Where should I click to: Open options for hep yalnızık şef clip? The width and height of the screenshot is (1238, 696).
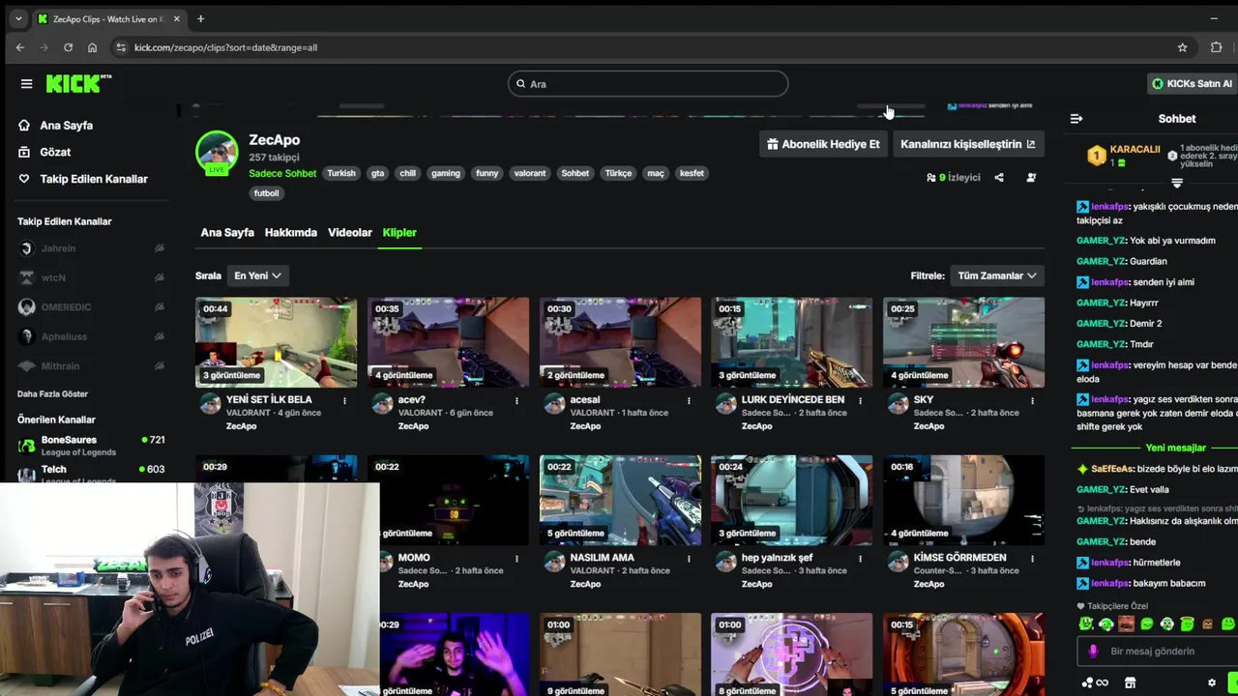860,558
